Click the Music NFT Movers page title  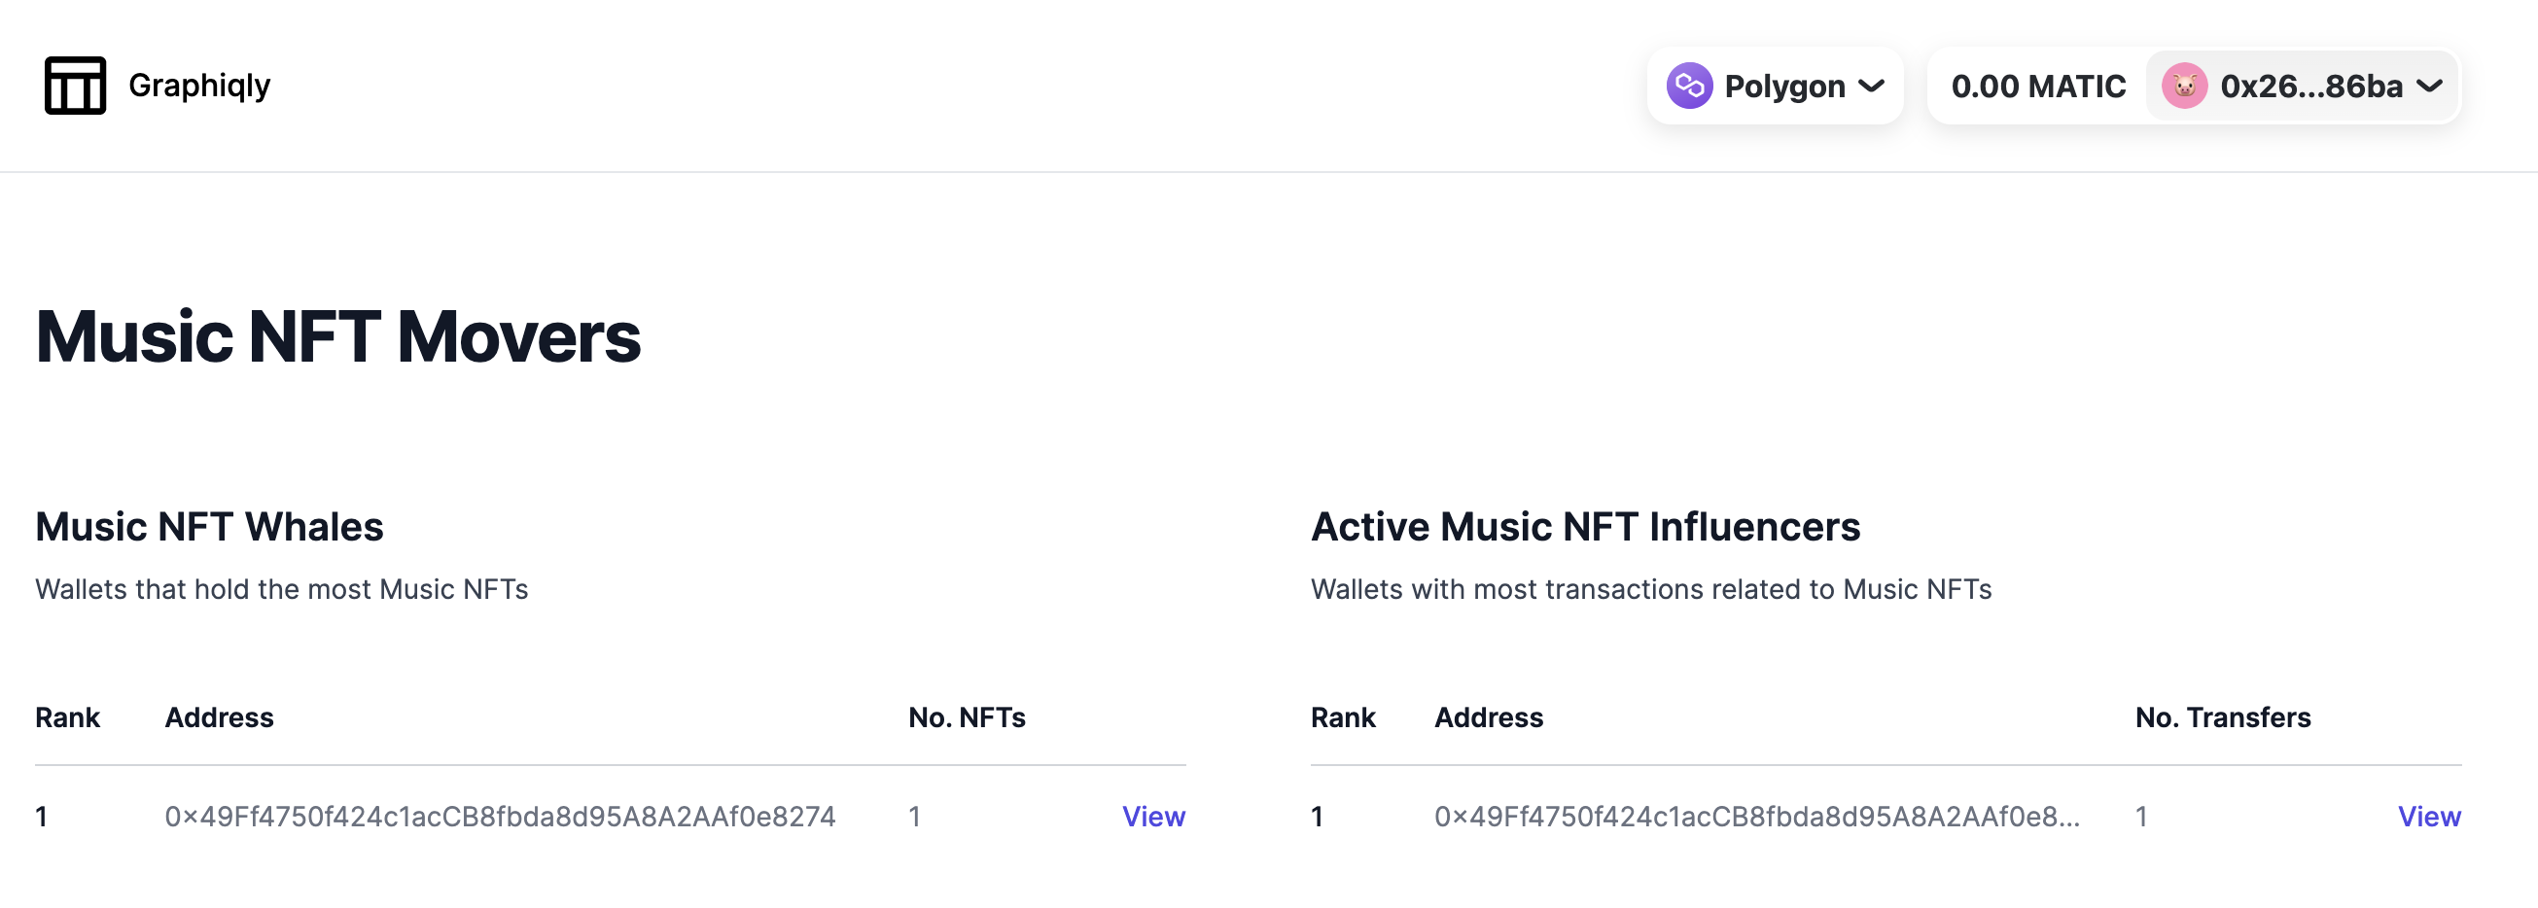[x=338, y=336]
